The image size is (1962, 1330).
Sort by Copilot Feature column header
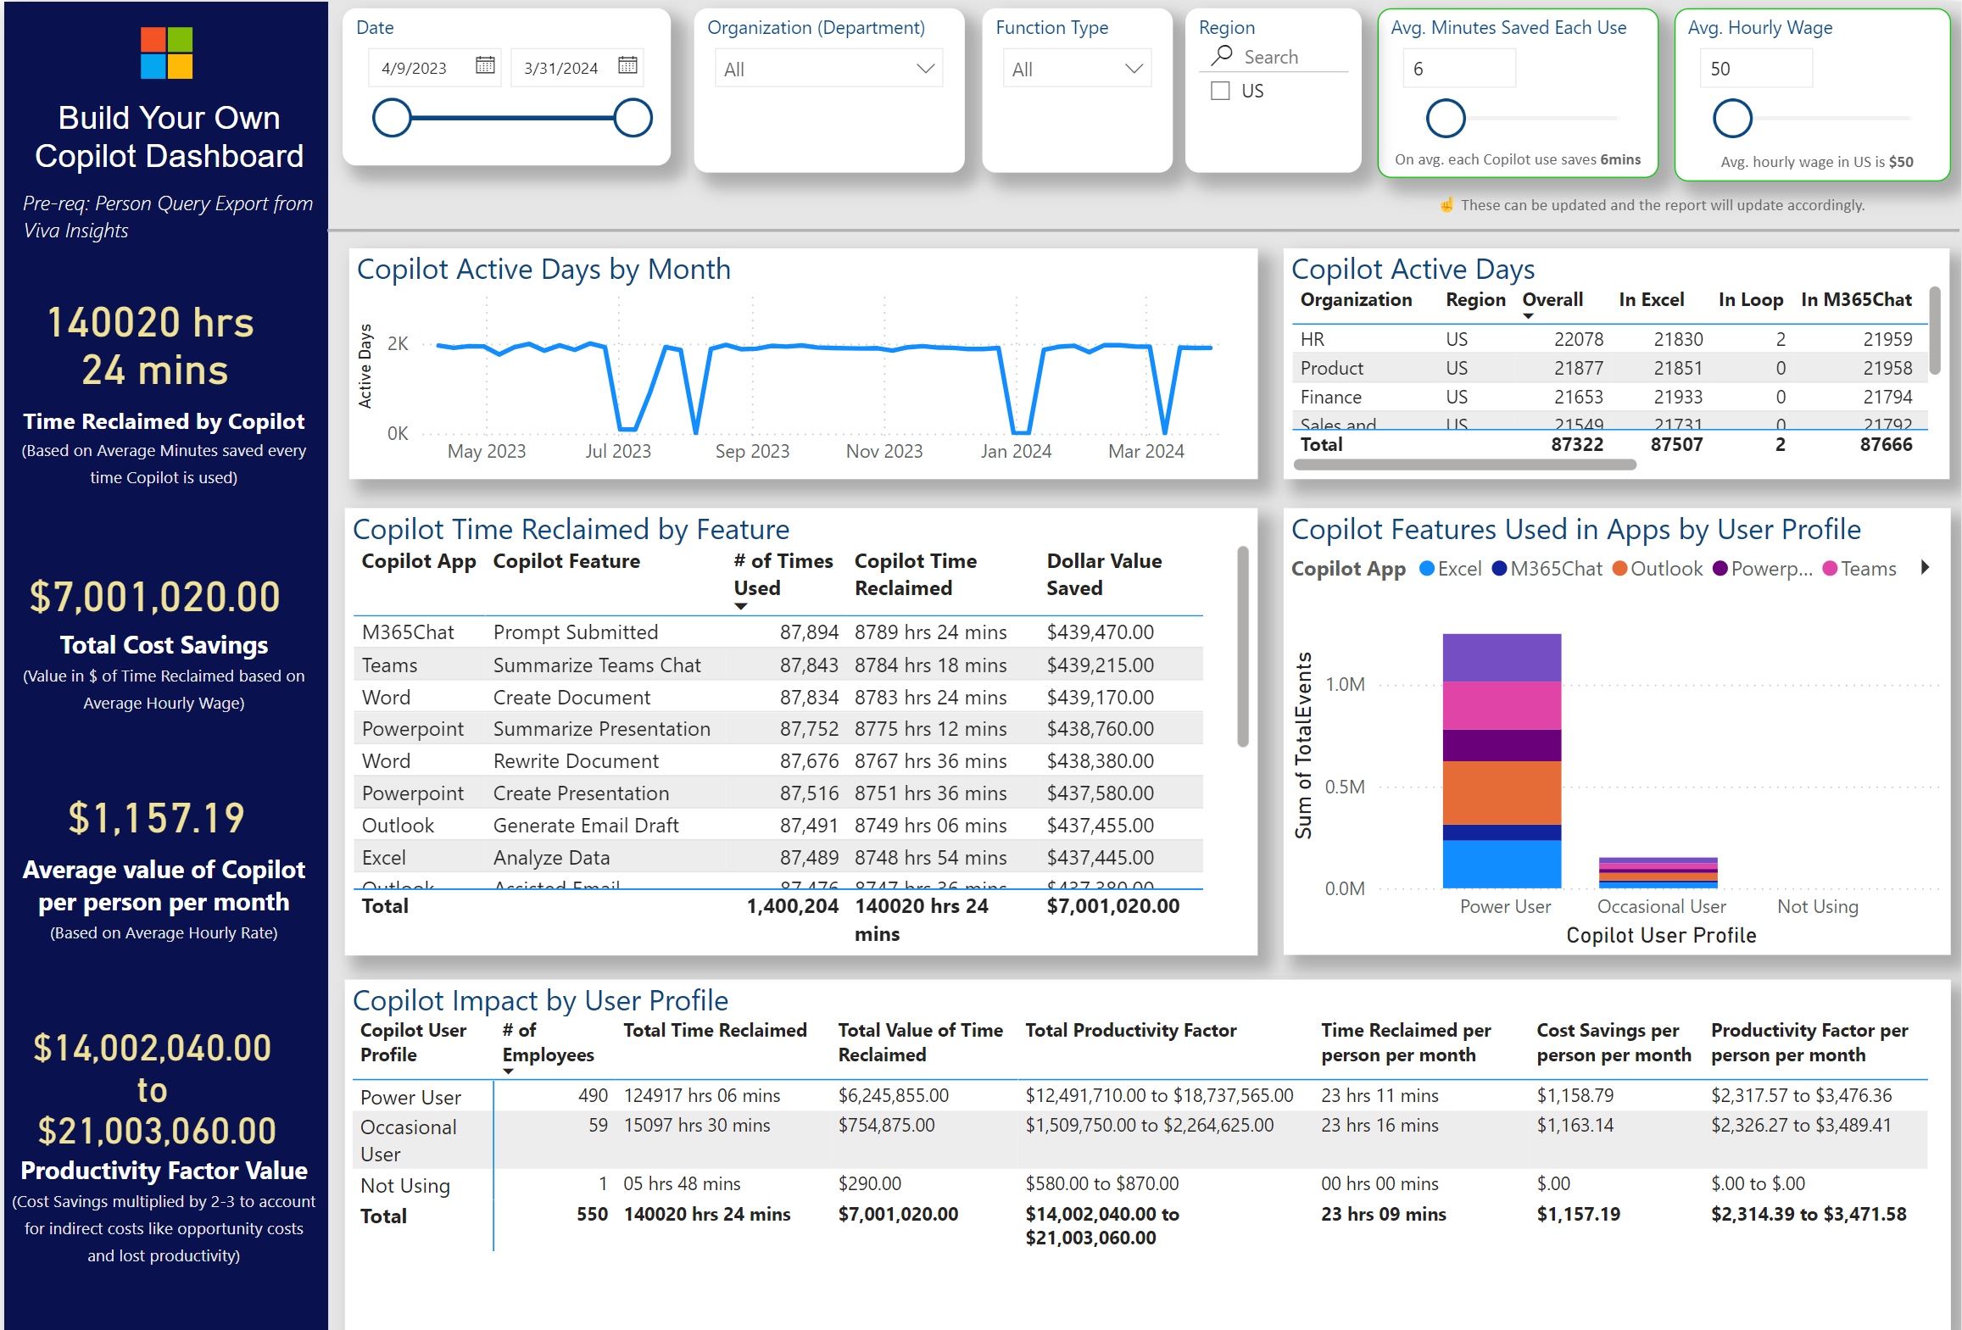tap(566, 561)
